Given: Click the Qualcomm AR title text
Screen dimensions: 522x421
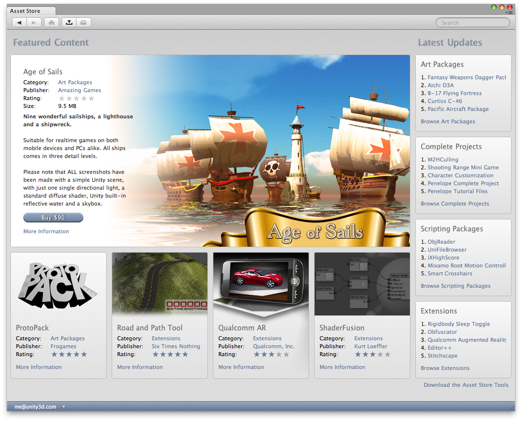Looking at the screenshot, I should [x=242, y=327].
